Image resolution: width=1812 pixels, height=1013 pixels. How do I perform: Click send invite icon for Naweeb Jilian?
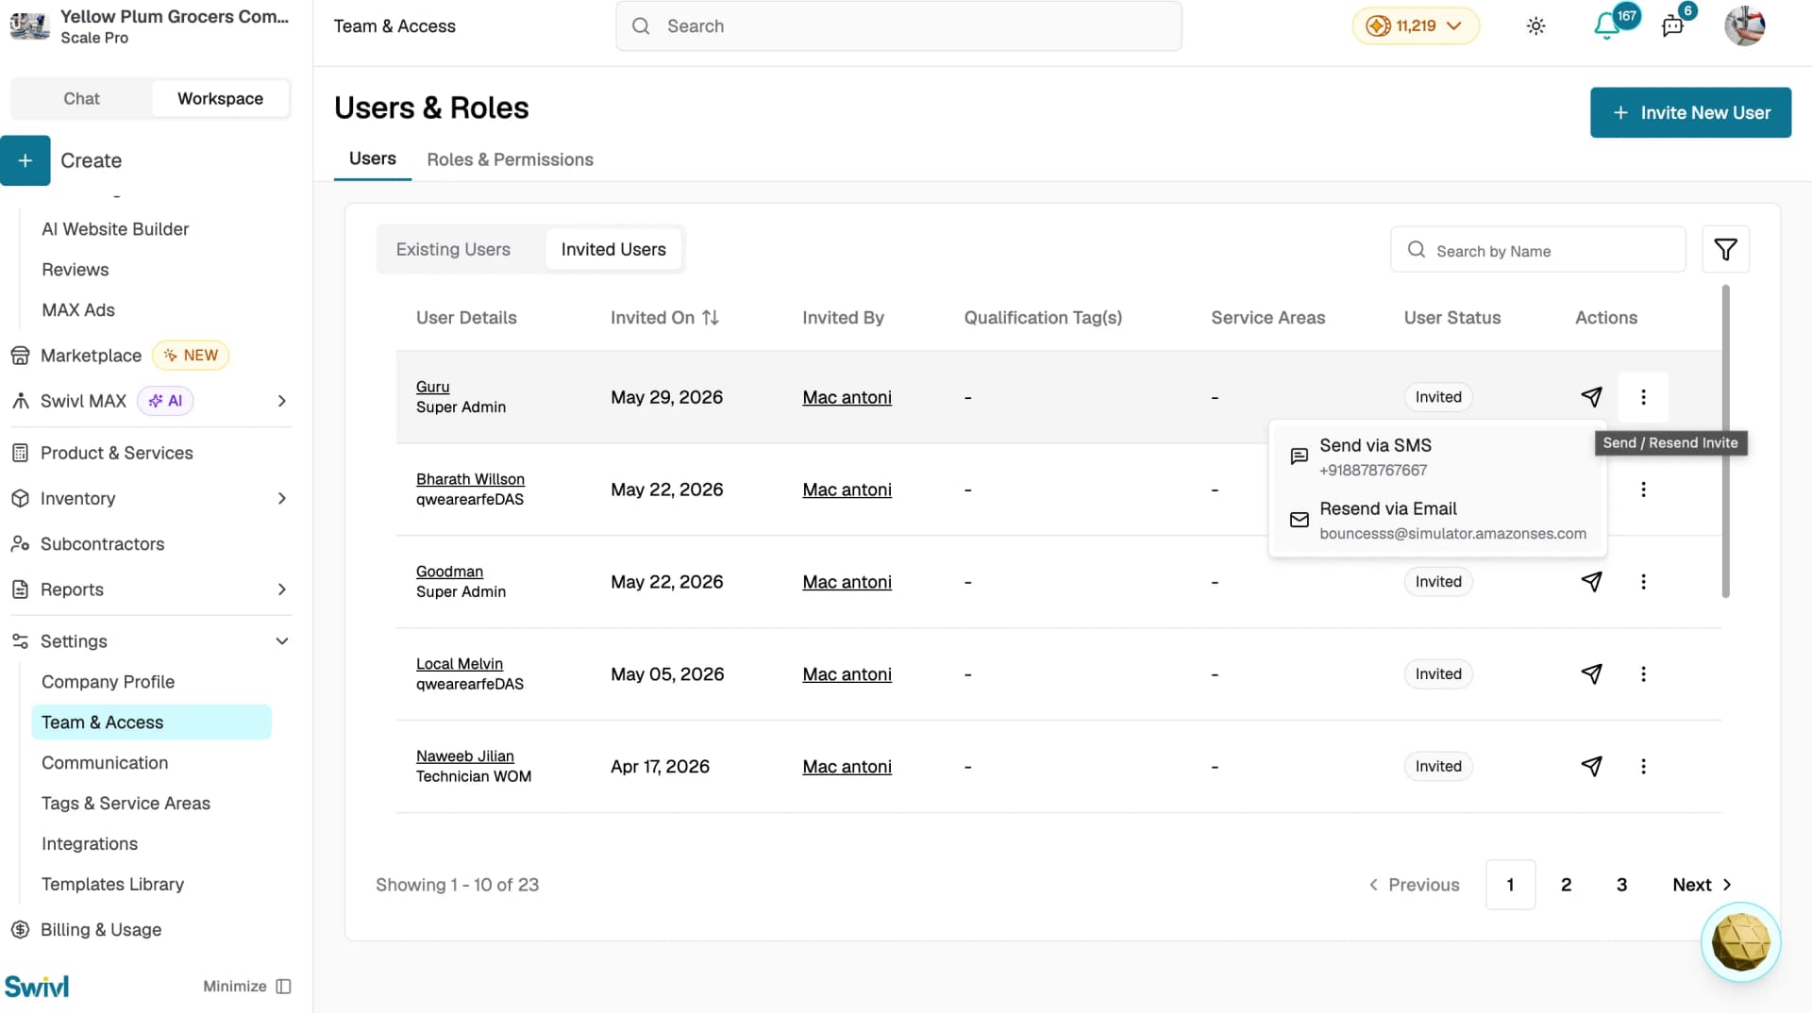click(1591, 767)
